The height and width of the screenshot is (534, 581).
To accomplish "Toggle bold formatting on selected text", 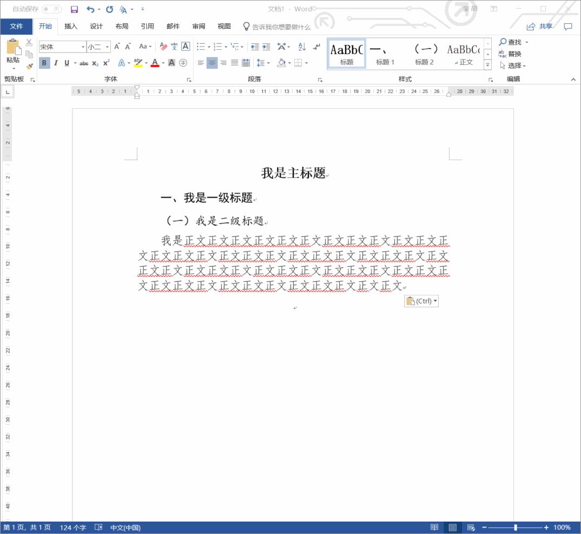I will click(44, 63).
